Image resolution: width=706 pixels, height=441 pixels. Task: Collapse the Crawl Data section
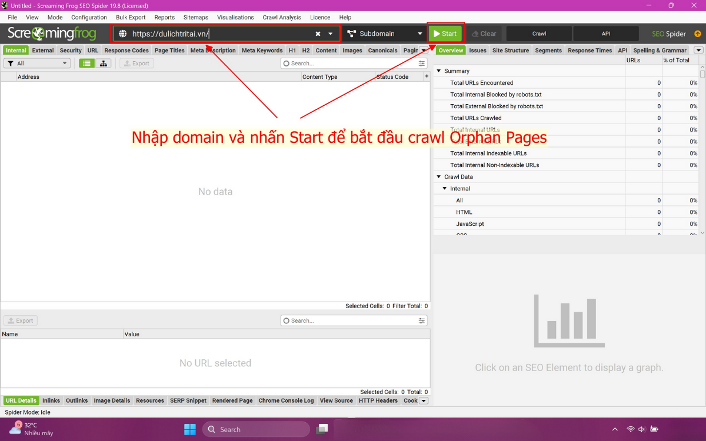click(x=438, y=176)
